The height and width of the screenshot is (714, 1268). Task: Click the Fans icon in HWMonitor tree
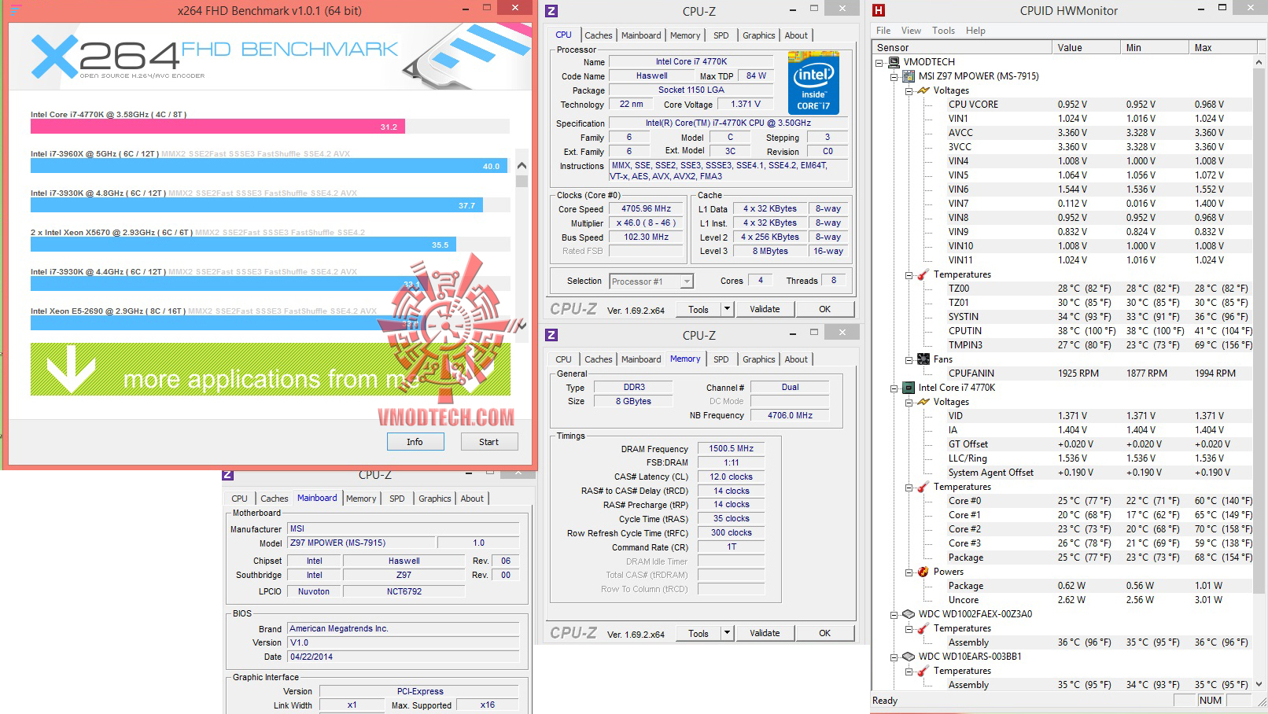tap(923, 359)
